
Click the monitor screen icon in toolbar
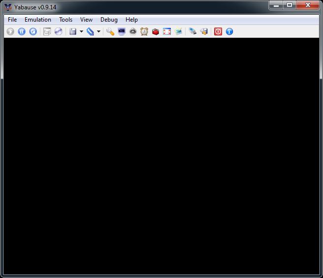coord(122,31)
